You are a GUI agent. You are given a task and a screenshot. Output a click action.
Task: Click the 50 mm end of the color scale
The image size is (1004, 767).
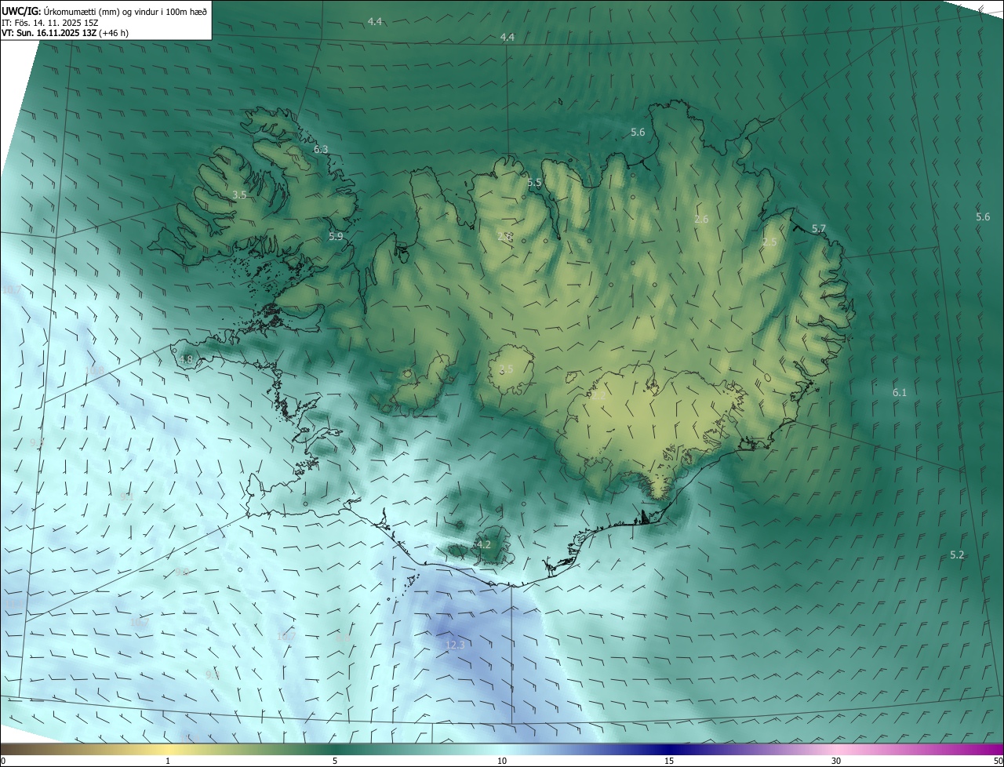998,761
